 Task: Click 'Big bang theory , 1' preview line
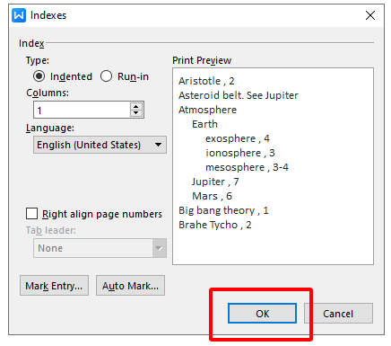(x=223, y=210)
